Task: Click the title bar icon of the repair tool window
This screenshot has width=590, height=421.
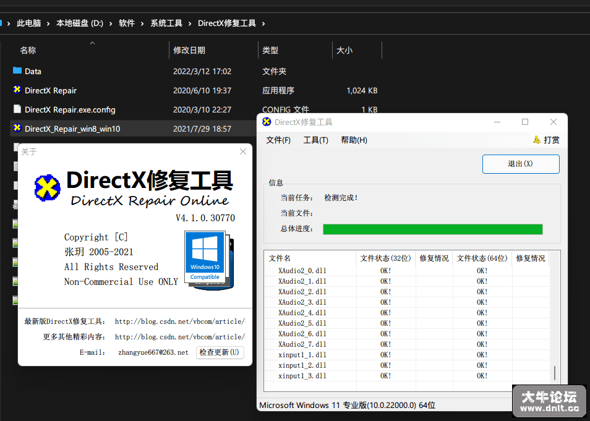Action: (267, 122)
